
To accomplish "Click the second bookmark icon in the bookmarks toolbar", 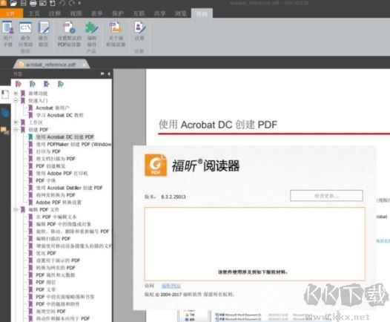I will (x=33, y=84).
